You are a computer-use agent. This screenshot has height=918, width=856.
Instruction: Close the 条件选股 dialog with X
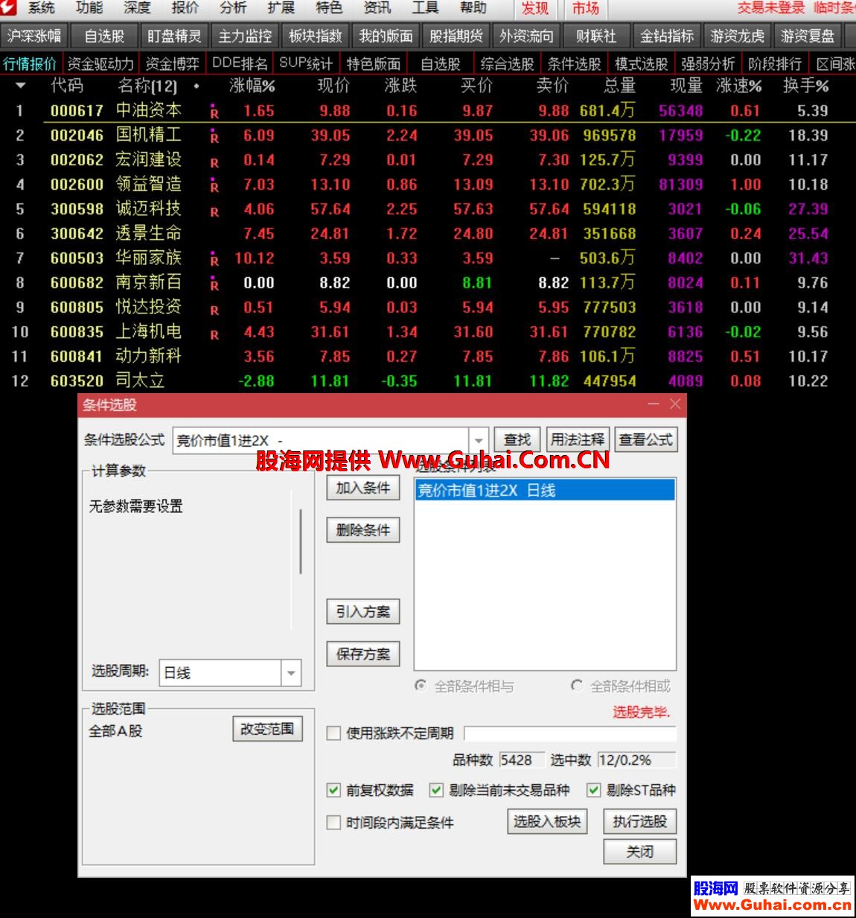[675, 404]
